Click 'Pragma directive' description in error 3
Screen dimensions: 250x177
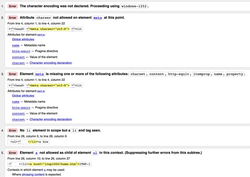(x=46, y=108)
